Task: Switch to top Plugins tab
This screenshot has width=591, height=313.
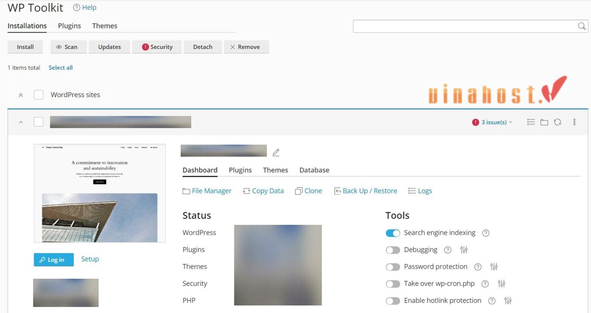Action: (x=70, y=26)
